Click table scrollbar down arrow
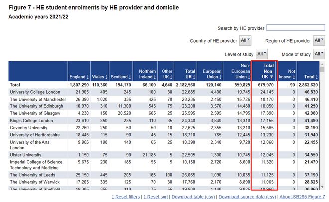The image size is (329, 202). coord(322,187)
